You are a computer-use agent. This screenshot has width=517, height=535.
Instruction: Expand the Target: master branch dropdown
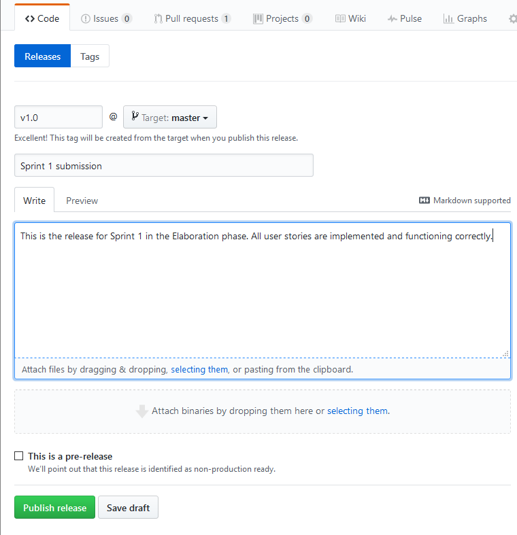(x=170, y=118)
